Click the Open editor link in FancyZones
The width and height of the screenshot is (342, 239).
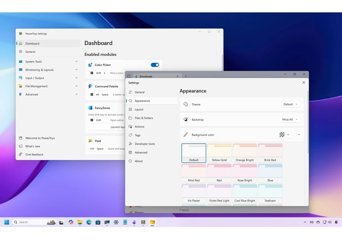(117, 120)
